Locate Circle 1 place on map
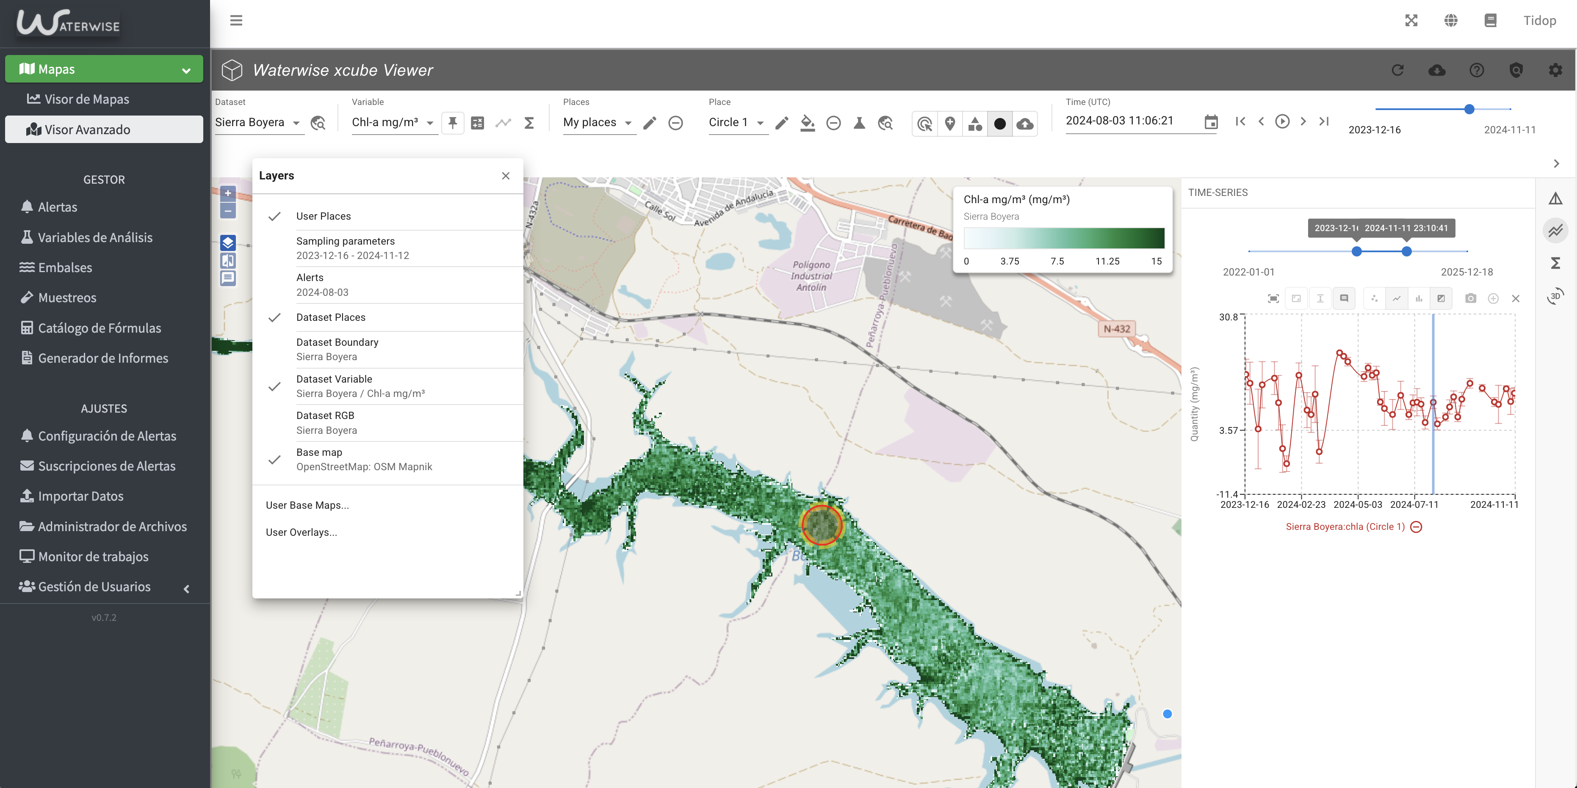This screenshot has width=1577, height=788. tap(885, 123)
